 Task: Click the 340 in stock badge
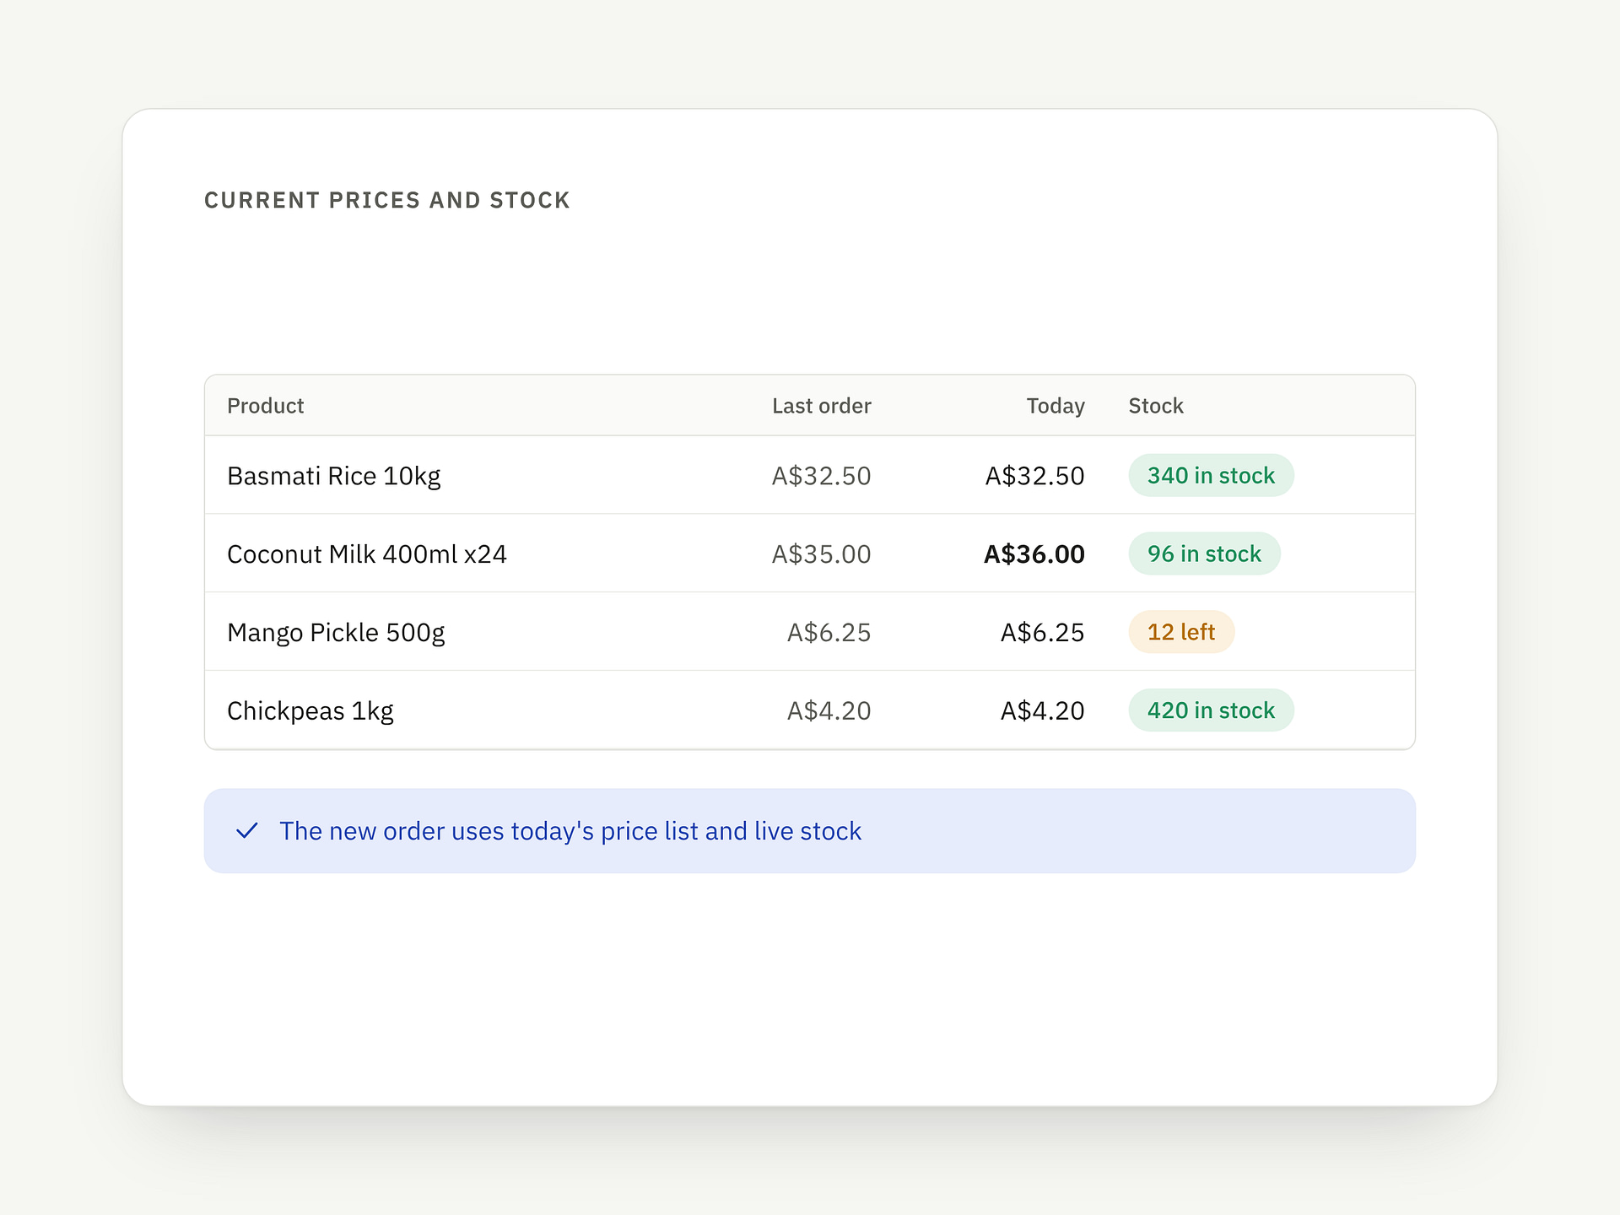[1211, 475]
